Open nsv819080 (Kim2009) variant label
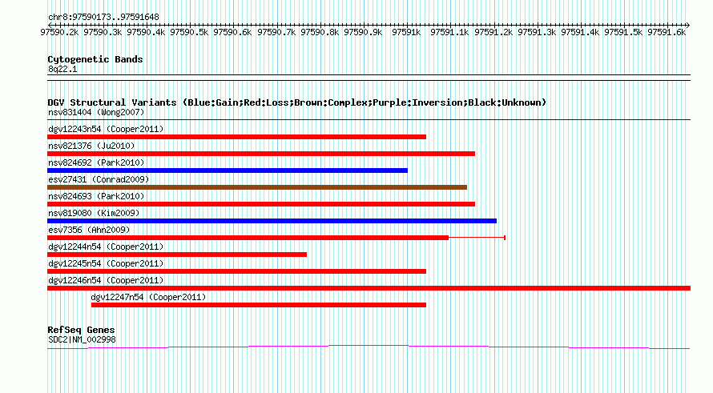 (x=94, y=213)
